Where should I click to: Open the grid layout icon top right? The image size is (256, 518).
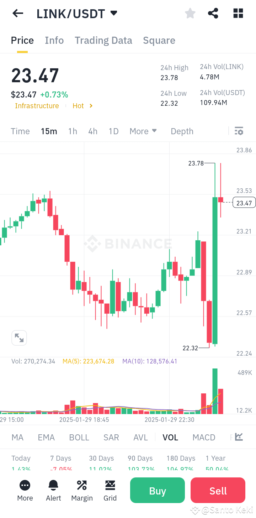(238, 13)
